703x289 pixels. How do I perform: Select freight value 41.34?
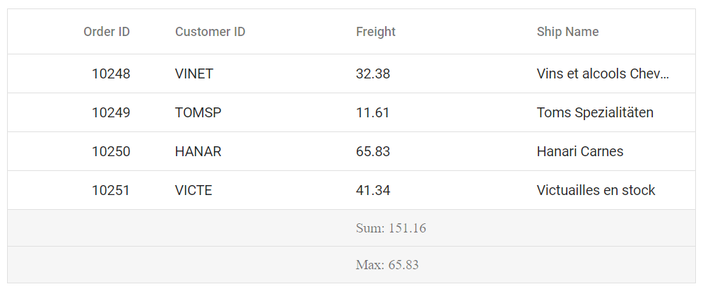tap(373, 190)
